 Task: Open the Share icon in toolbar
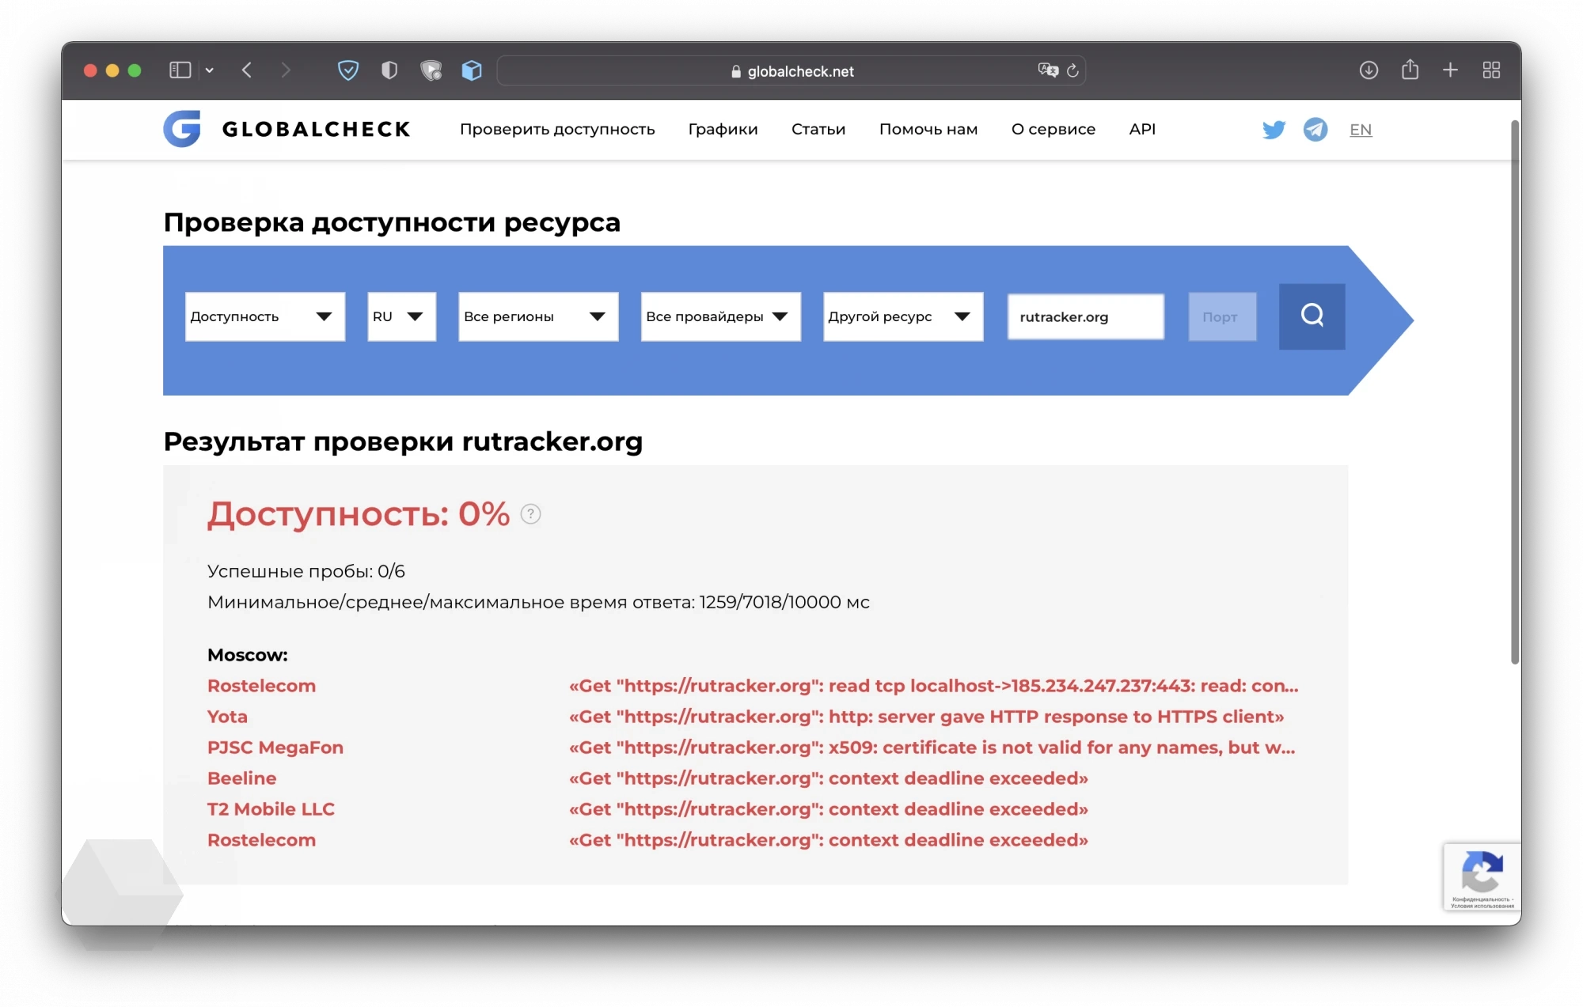pyautogui.click(x=1410, y=70)
